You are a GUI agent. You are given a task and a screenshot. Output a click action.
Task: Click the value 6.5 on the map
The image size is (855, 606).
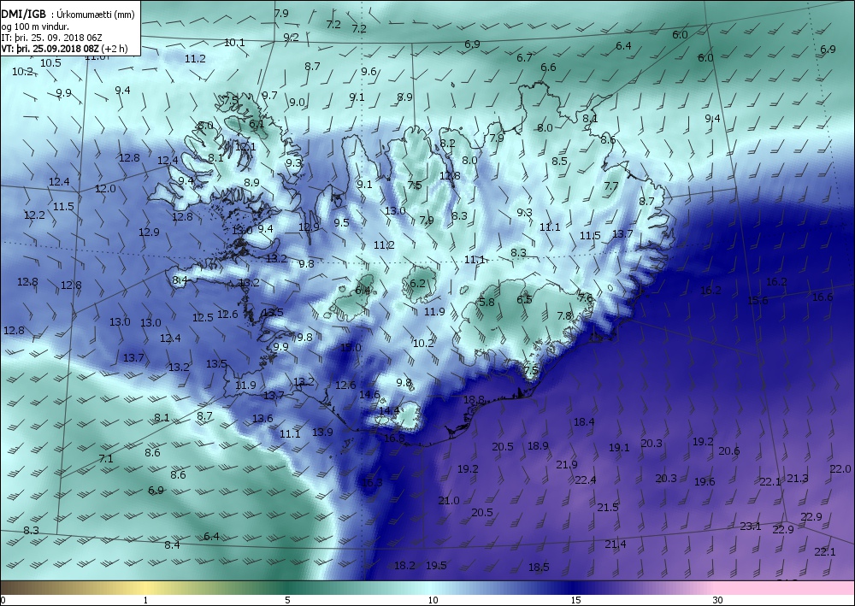click(524, 299)
